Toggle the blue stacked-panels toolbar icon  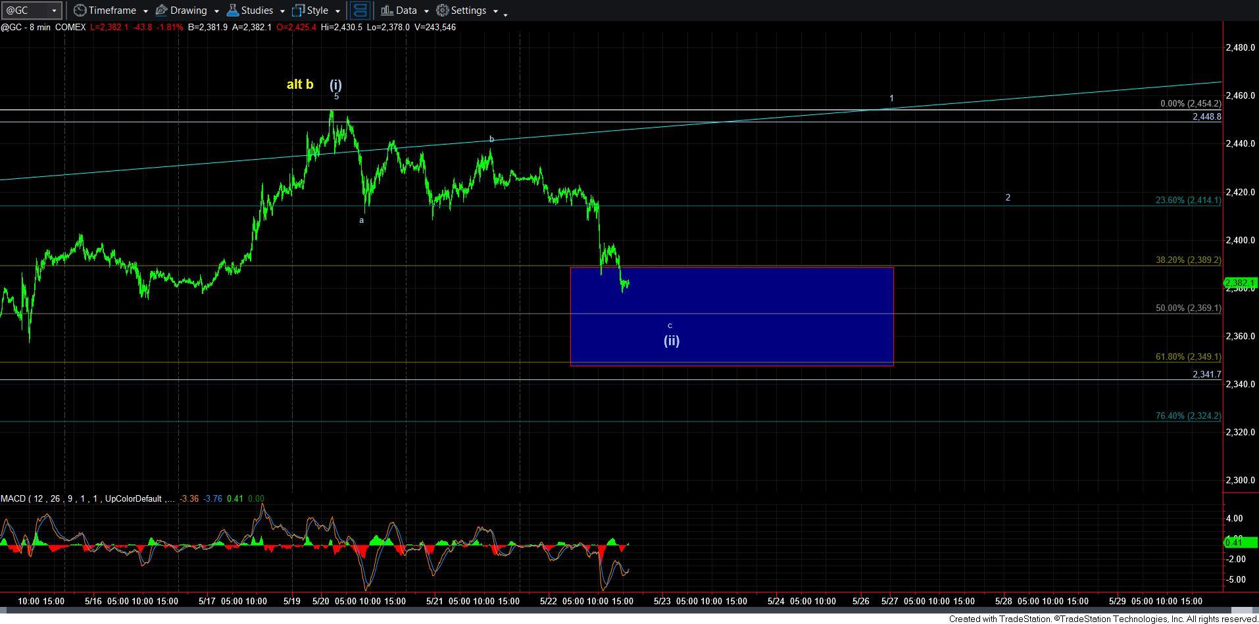click(x=360, y=11)
